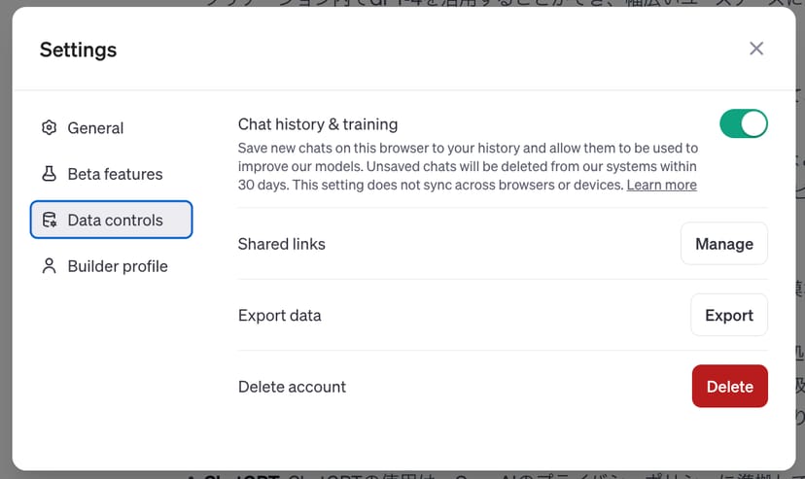Open the Learn more link
The image size is (805, 479).
point(661,185)
